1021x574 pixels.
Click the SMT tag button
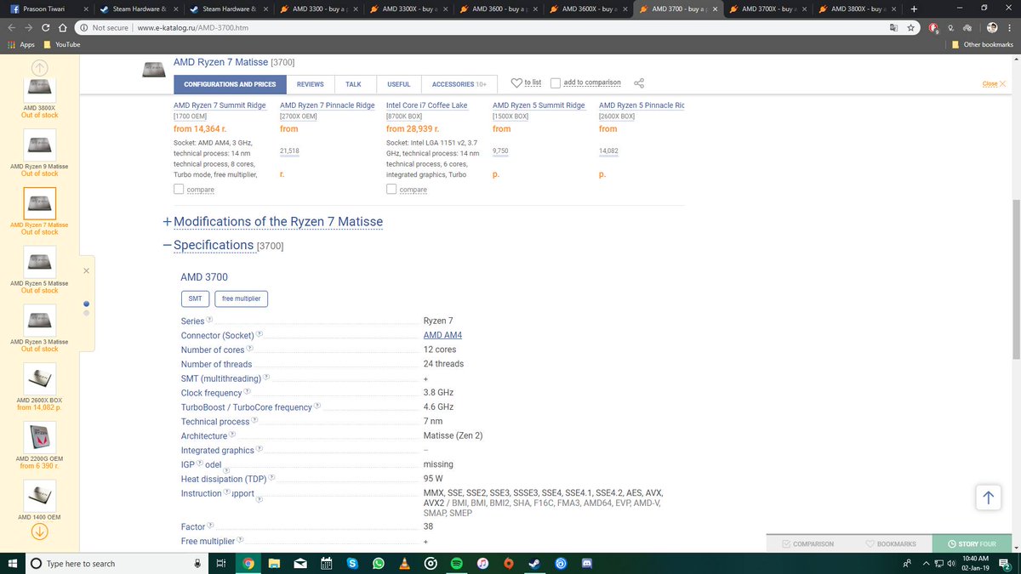[x=195, y=298]
